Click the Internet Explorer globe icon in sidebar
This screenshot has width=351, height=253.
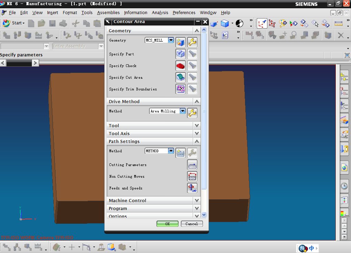(344, 167)
